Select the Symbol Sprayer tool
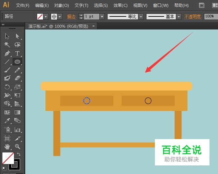The image size is (218, 174). [x=7, y=129]
